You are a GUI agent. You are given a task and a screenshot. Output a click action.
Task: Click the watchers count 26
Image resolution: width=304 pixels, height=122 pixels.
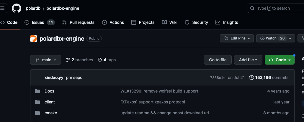point(282,38)
